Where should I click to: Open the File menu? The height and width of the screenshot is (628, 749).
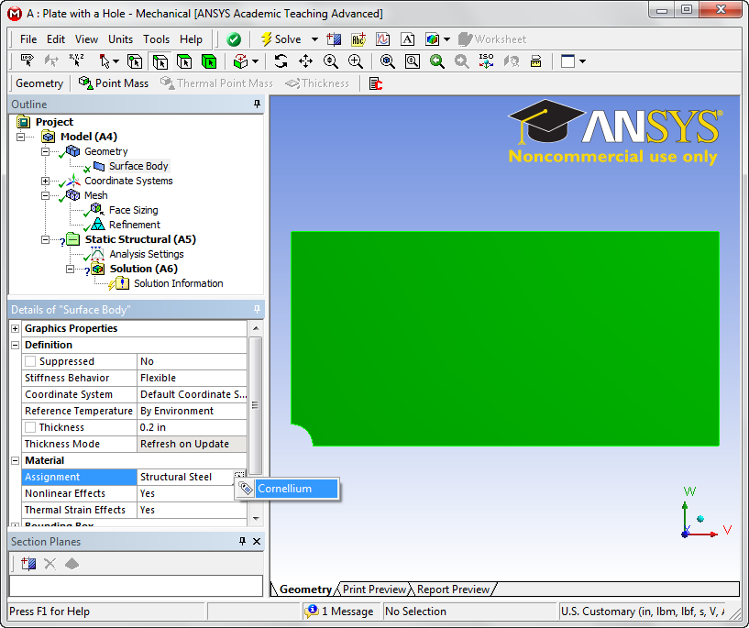(x=28, y=39)
